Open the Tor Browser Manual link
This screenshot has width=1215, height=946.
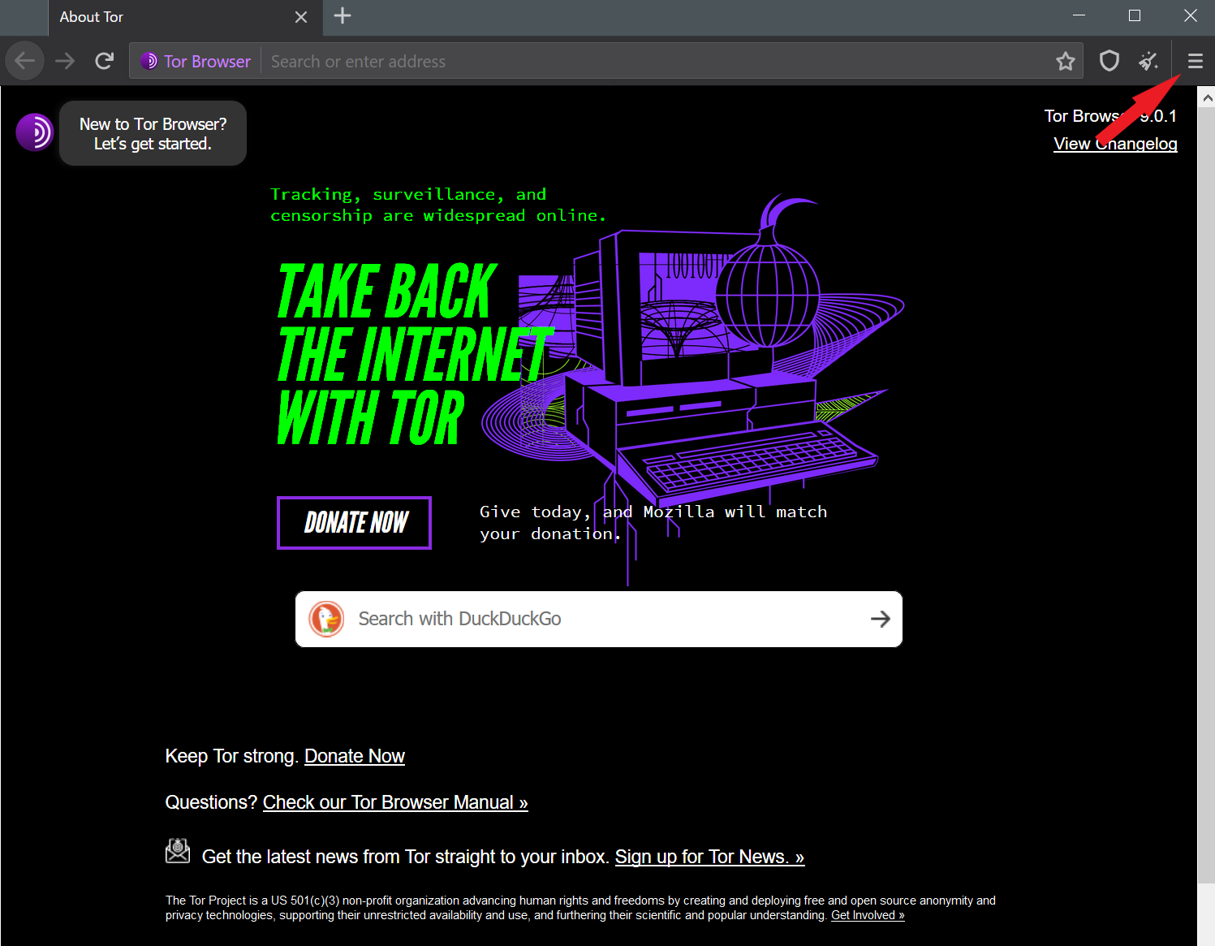(x=395, y=802)
